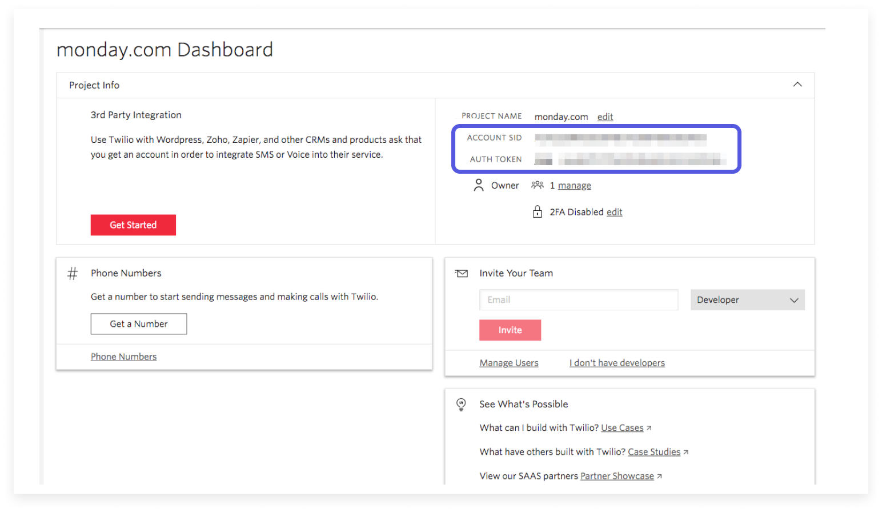Collapse the Project Info panel chevron
Screen dimensions: 882x512
(797, 85)
